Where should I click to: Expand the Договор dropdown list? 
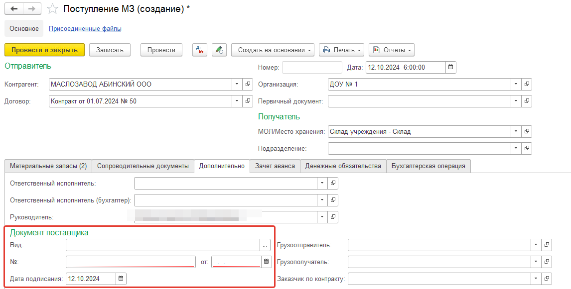tap(237, 101)
